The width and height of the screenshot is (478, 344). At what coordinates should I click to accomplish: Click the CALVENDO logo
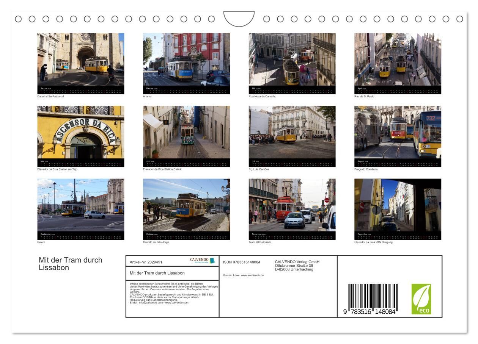pos(203,261)
